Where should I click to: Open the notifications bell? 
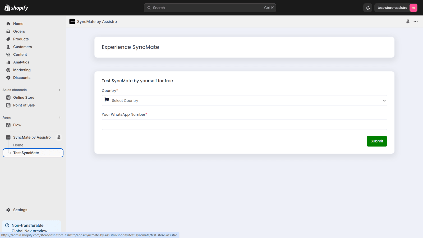pyautogui.click(x=368, y=8)
